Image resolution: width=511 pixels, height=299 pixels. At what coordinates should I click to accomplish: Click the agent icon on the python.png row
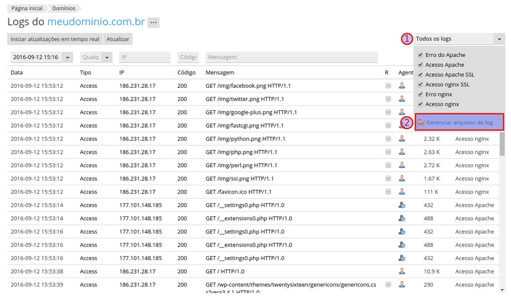tap(402, 139)
